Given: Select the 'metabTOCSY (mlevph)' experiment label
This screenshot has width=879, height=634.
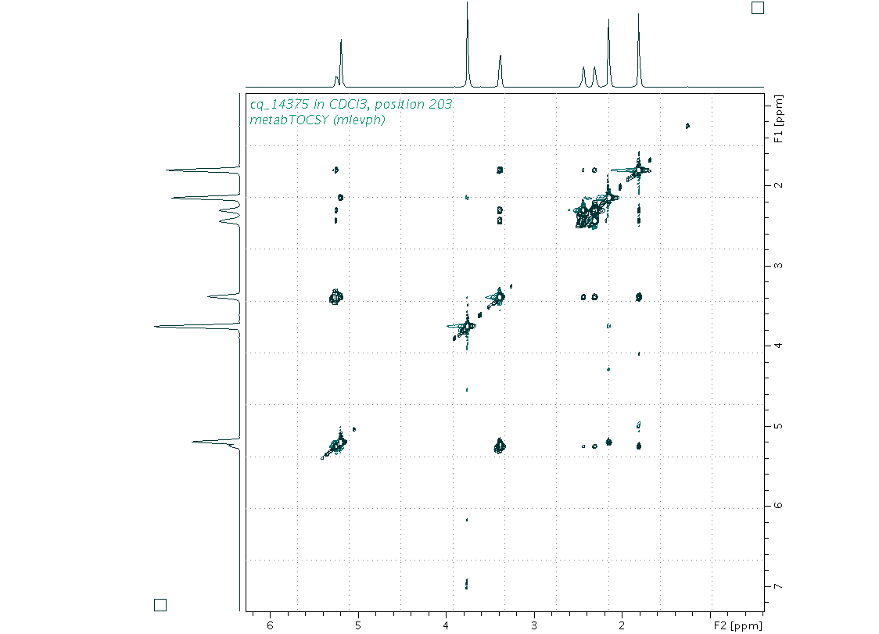Looking at the screenshot, I should point(318,120).
